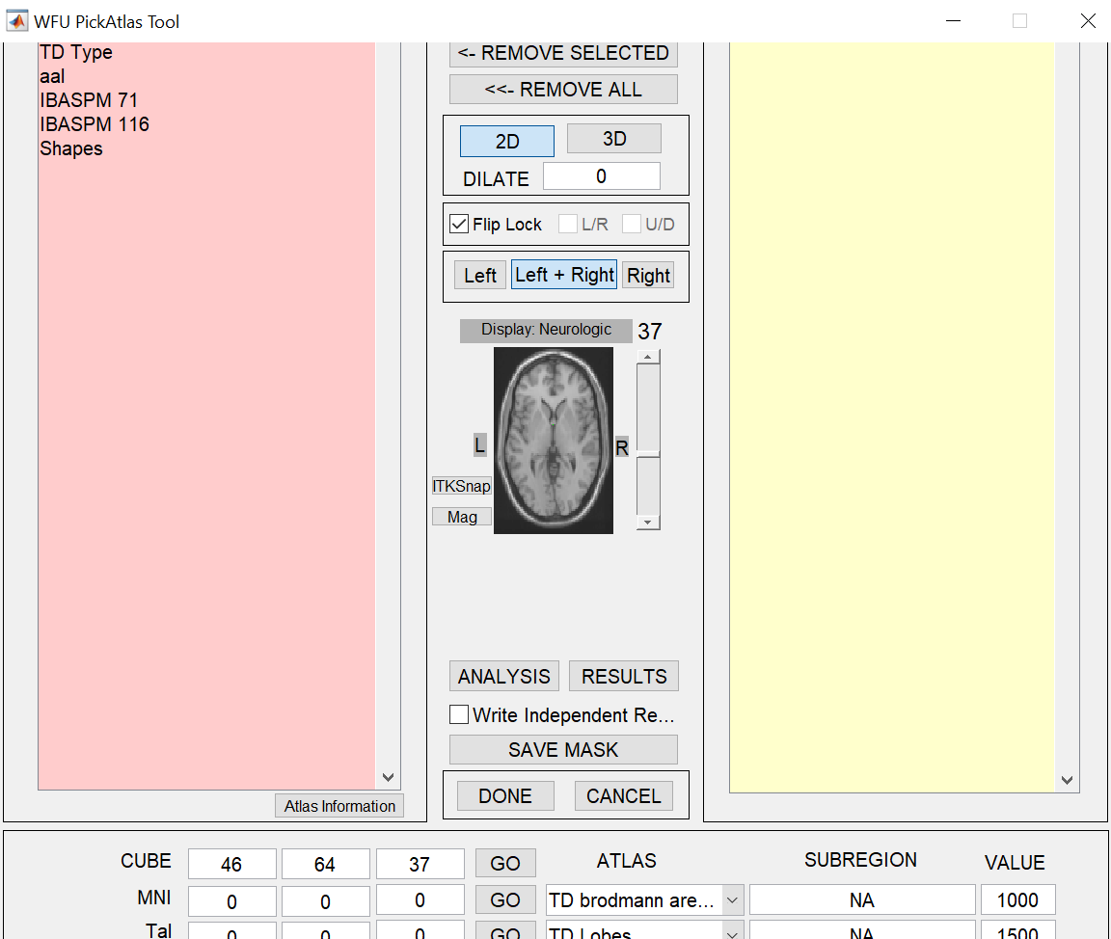This screenshot has width=1111, height=939.
Task: Expand the TD Lobes atlas dropdown
Action: 732,933
